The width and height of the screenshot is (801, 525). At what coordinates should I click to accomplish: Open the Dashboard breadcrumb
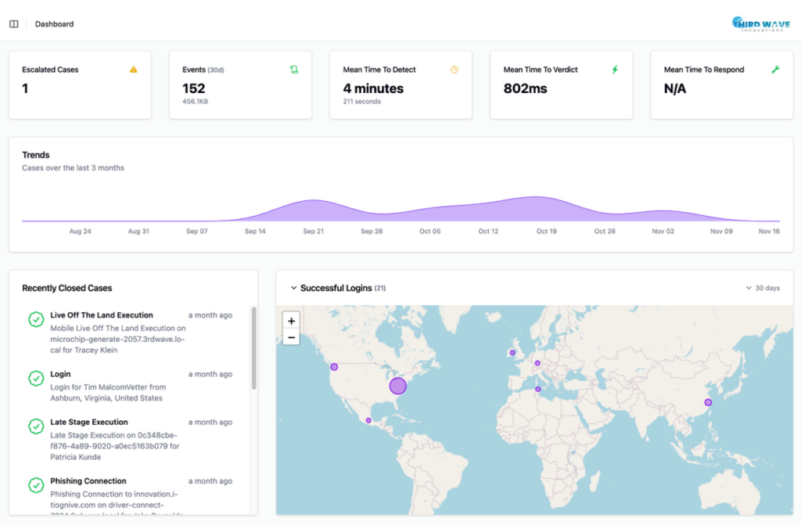point(54,24)
